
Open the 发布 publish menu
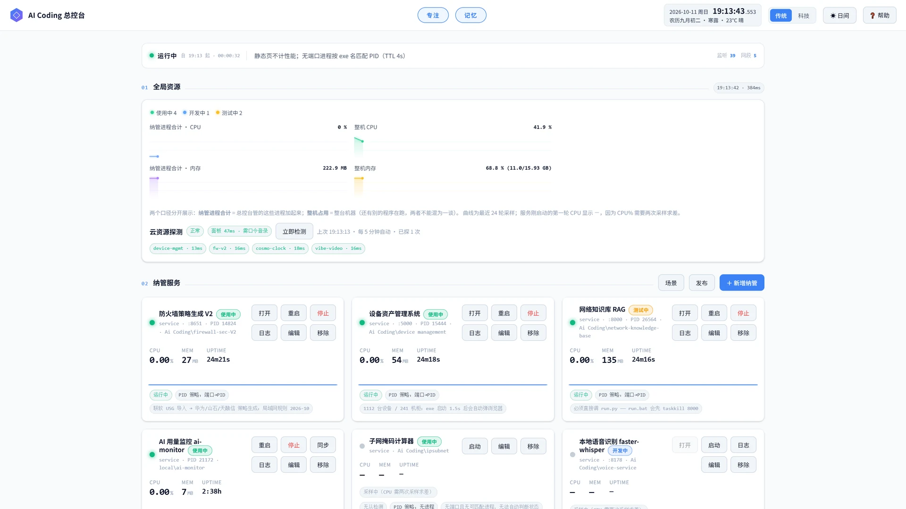[x=702, y=283]
